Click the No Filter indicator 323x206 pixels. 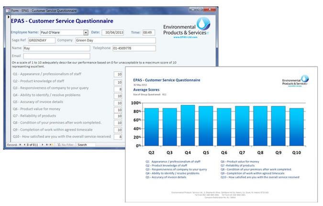[66, 145]
